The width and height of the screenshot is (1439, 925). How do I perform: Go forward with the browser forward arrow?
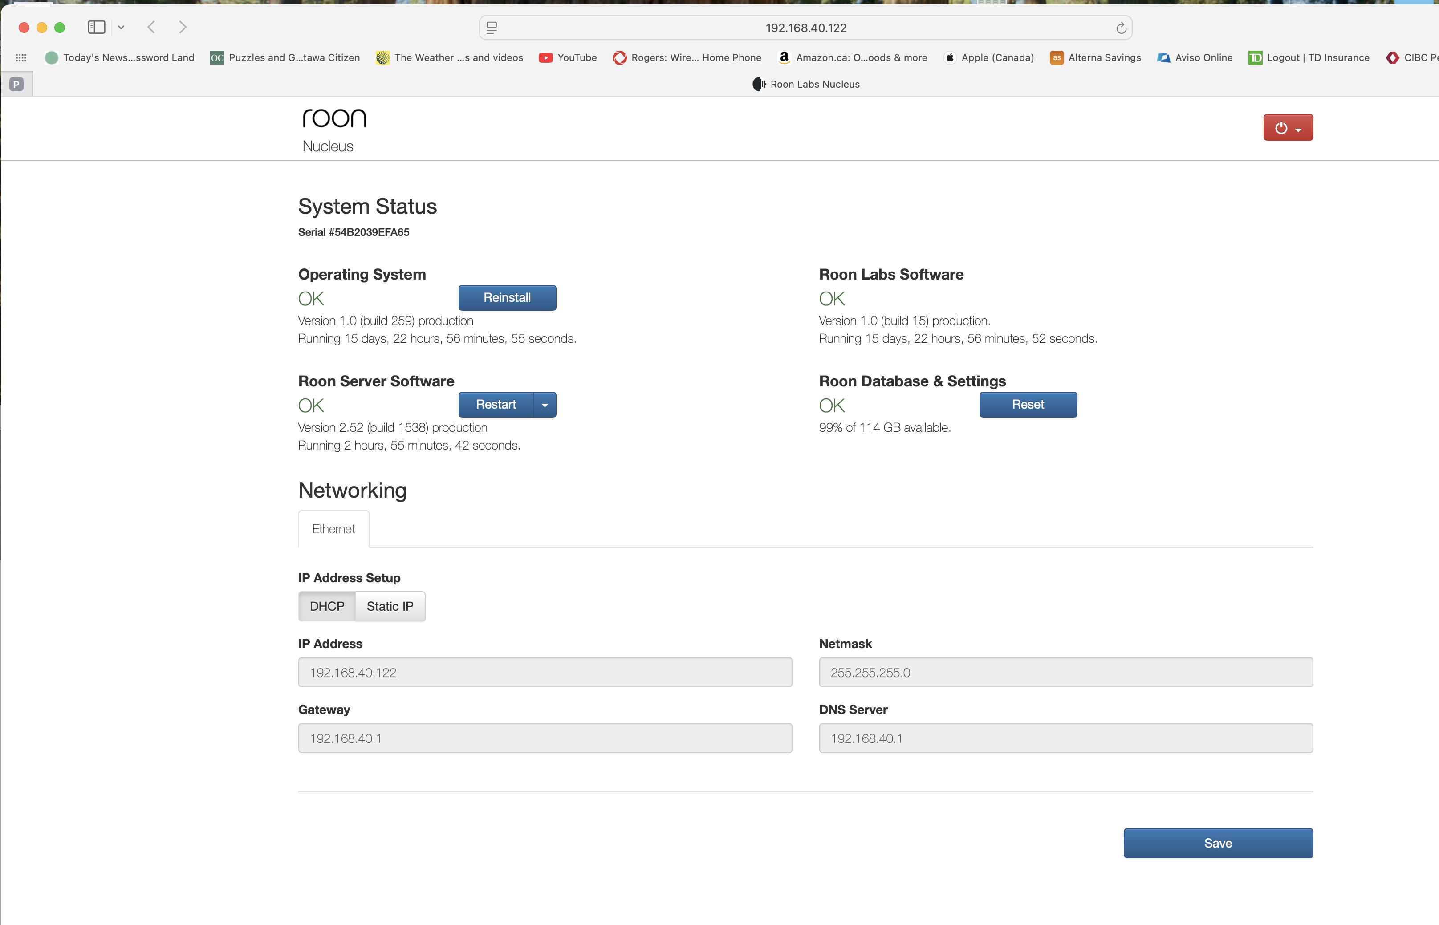tap(183, 27)
